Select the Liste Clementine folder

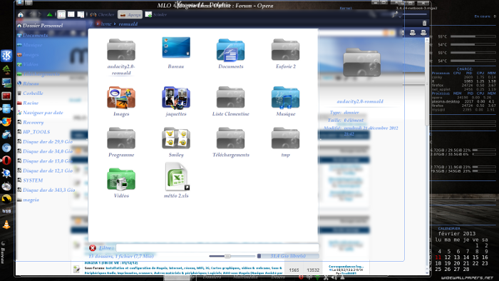pyautogui.click(x=231, y=98)
